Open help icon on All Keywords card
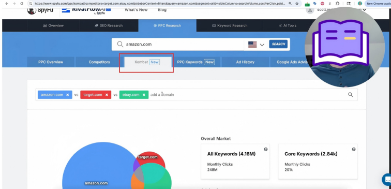Image resolution: width=391 pixels, height=189 pixels. point(265,149)
